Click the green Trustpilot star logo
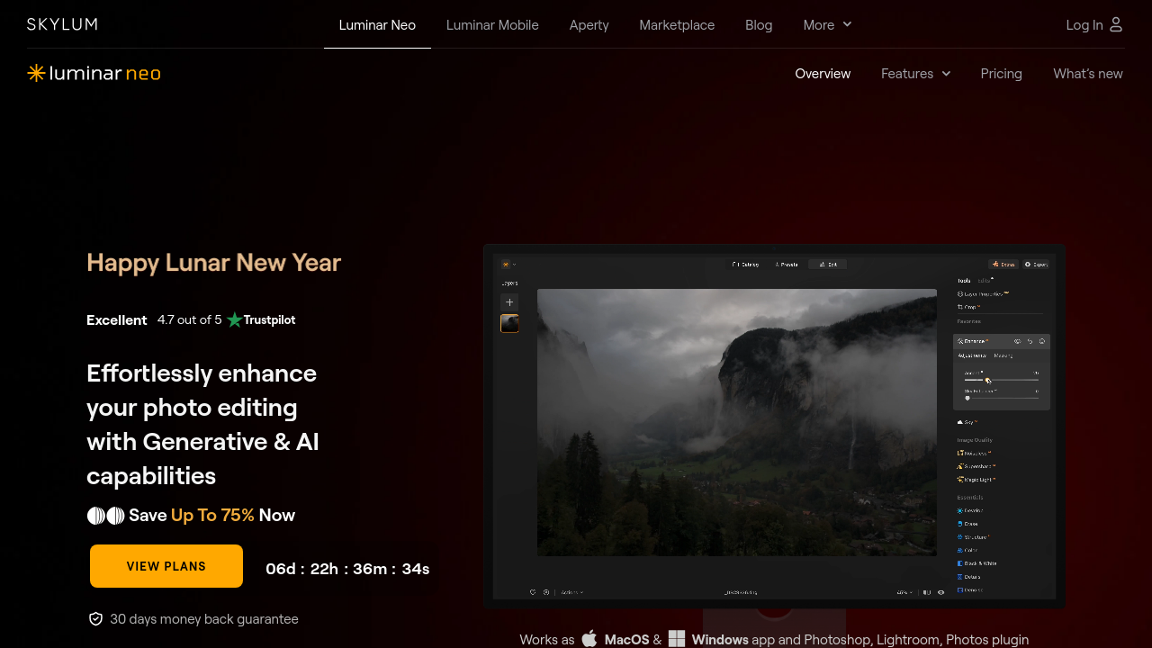 tap(235, 319)
